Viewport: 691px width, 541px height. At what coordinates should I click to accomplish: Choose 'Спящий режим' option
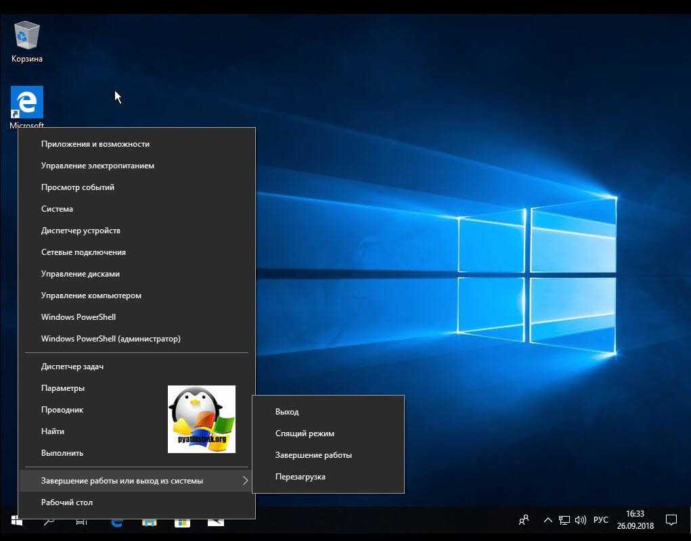(305, 433)
